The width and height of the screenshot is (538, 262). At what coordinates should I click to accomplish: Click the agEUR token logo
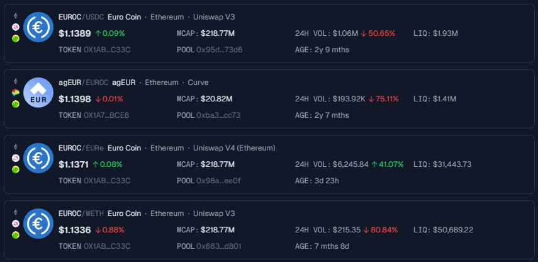click(38, 93)
